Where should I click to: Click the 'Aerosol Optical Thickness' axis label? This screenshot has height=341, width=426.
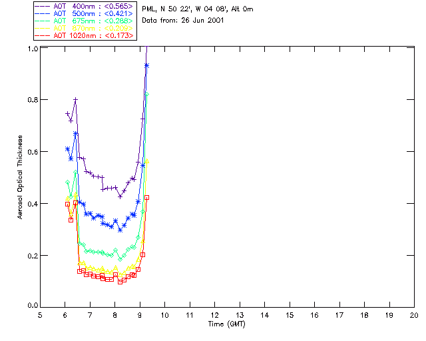click(19, 177)
